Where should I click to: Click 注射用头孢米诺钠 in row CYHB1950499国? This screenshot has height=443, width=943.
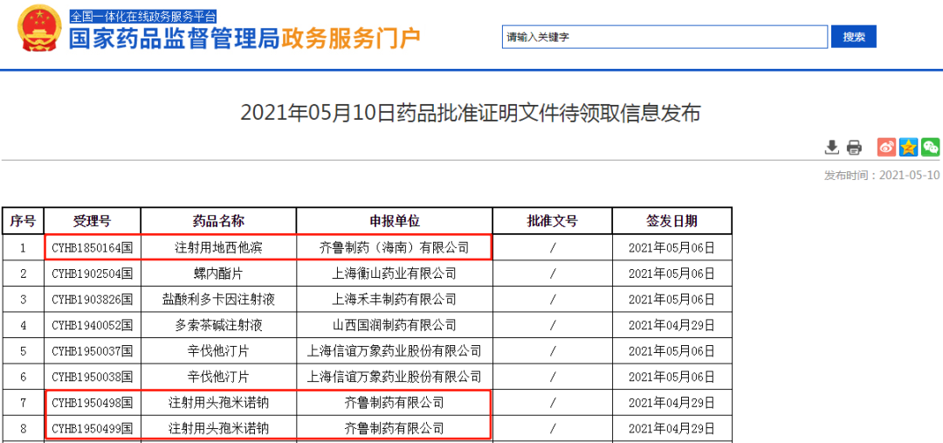click(x=218, y=429)
